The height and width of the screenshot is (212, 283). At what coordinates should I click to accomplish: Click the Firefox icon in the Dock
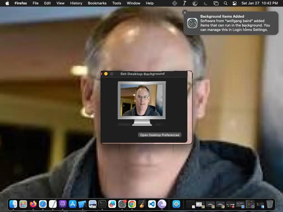pos(33,204)
